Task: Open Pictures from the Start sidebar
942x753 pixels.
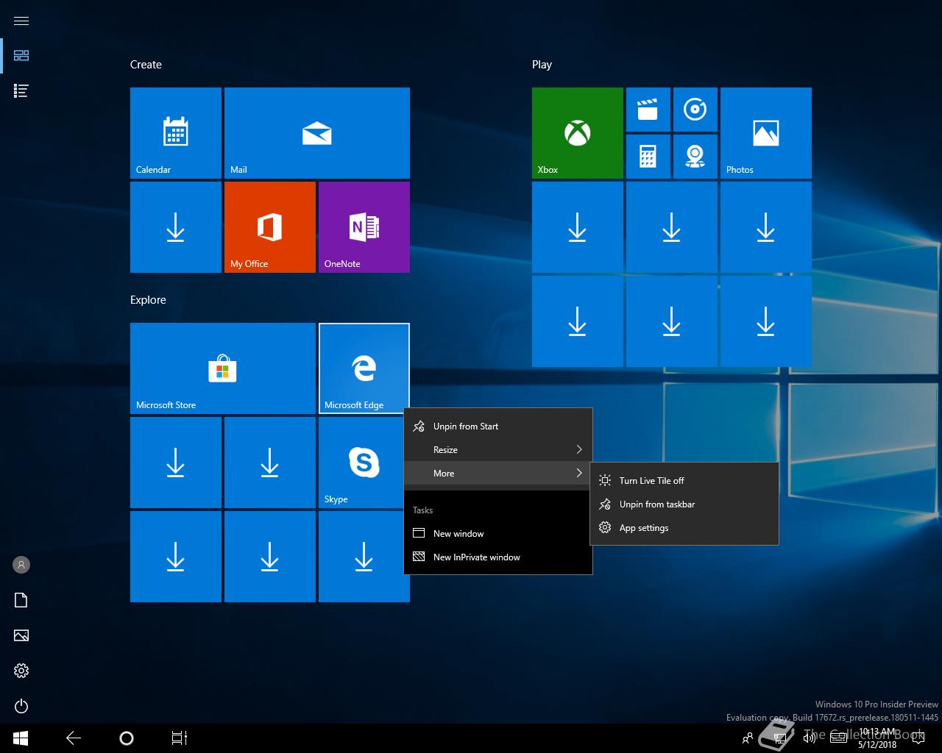Action: tap(21, 635)
